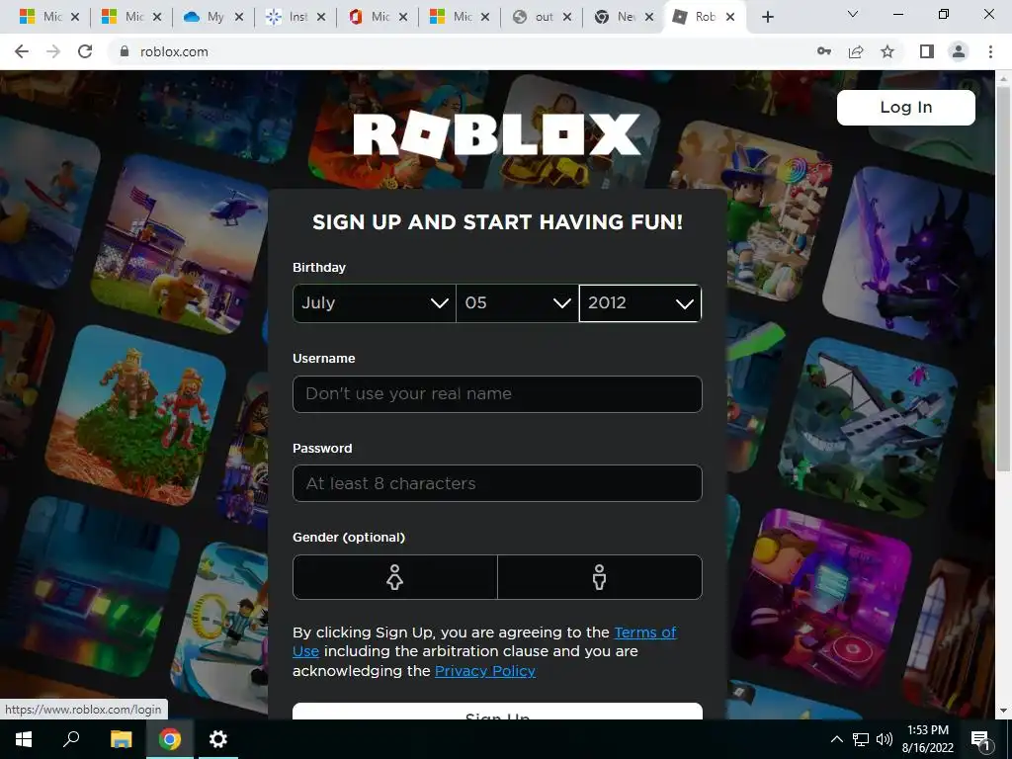This screenshot has height=759, width=1012.
Task: Open the saved passwords key icon
Action: click(824, 51)
